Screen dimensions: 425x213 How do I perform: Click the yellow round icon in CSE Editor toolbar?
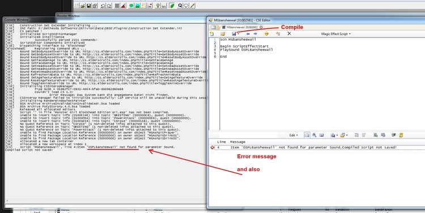point(266,33)
